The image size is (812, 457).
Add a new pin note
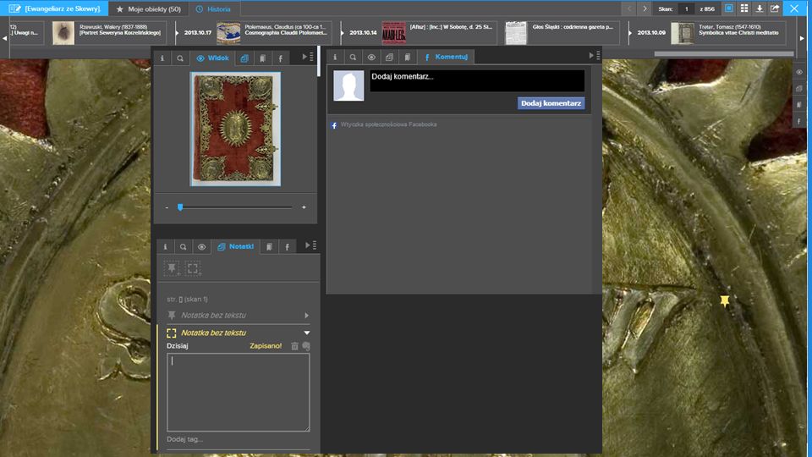click(172, 268)
